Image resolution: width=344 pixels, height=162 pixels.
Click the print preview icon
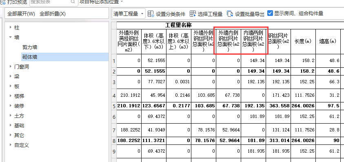tap(3, 2)
